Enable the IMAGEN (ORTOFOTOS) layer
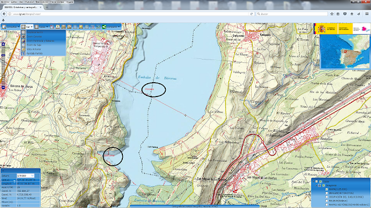The height and width of the screenshot is (208, 371). tap(326, 193)
